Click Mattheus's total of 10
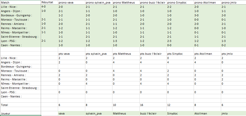Screen dimensions: 246x116 (115, 105)
